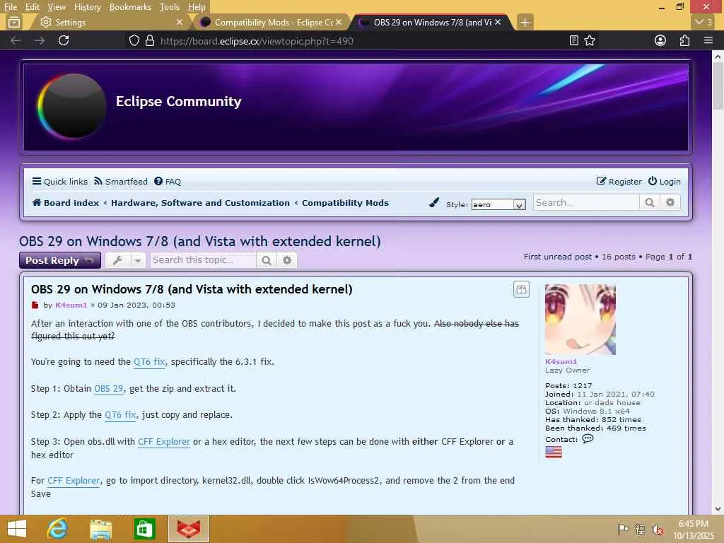Close the OBS 29 tab
This screenshot has width=724, height=543.
(498, 22)
